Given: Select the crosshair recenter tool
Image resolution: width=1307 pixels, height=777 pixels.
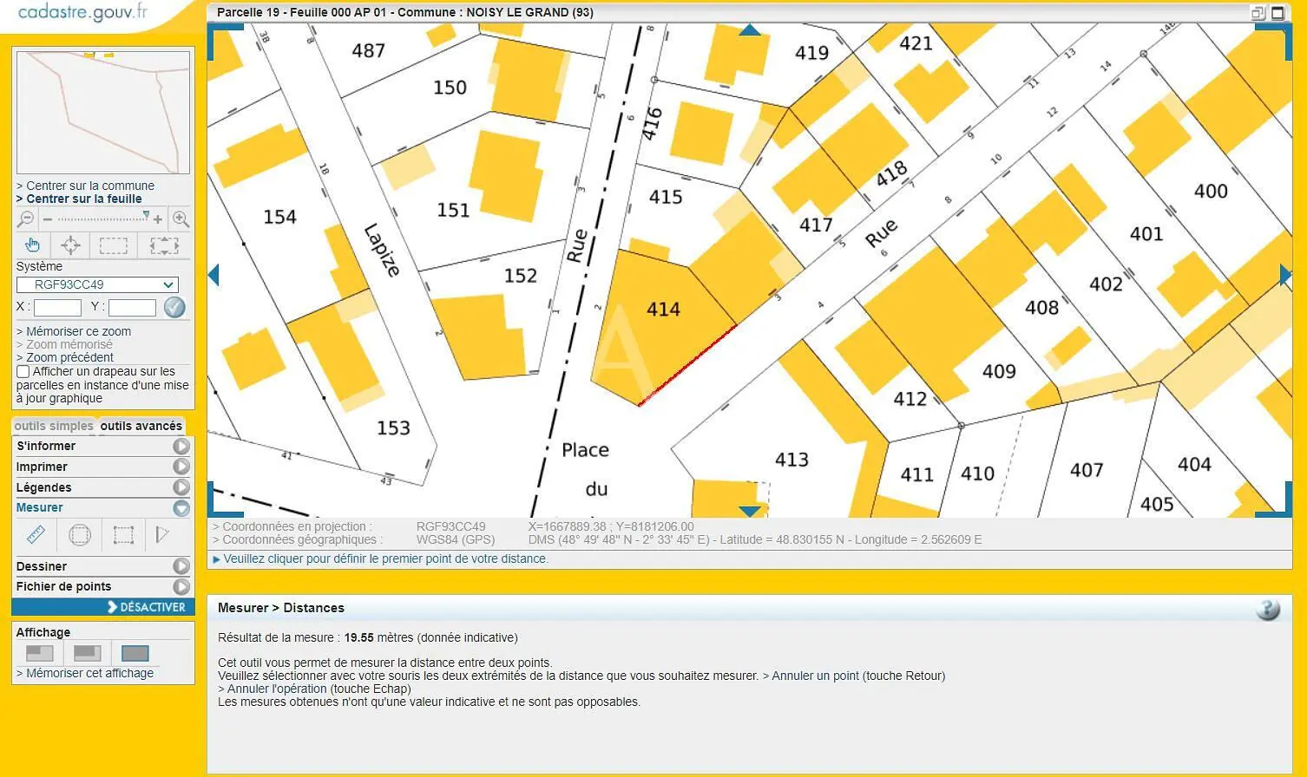Looking at the screenshot, I should (71, 245).
